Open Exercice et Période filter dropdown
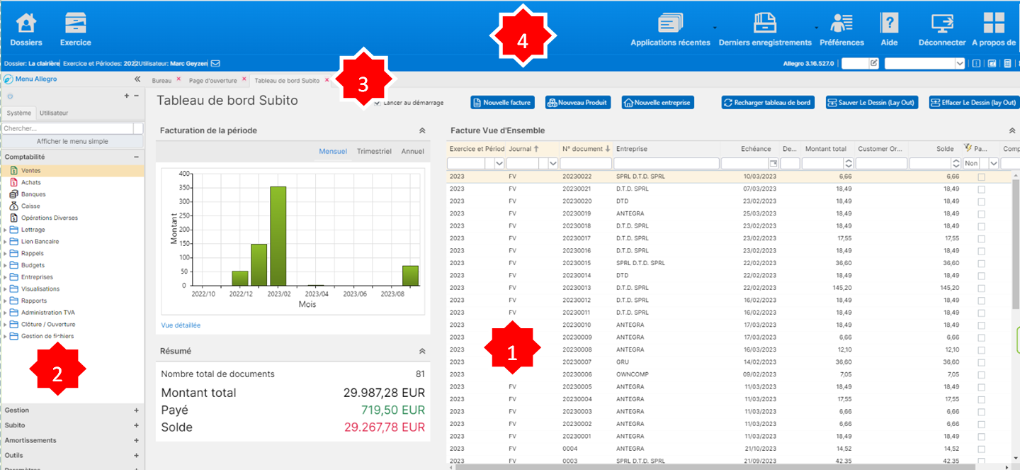1020x470 pixels. pos(499,163)
